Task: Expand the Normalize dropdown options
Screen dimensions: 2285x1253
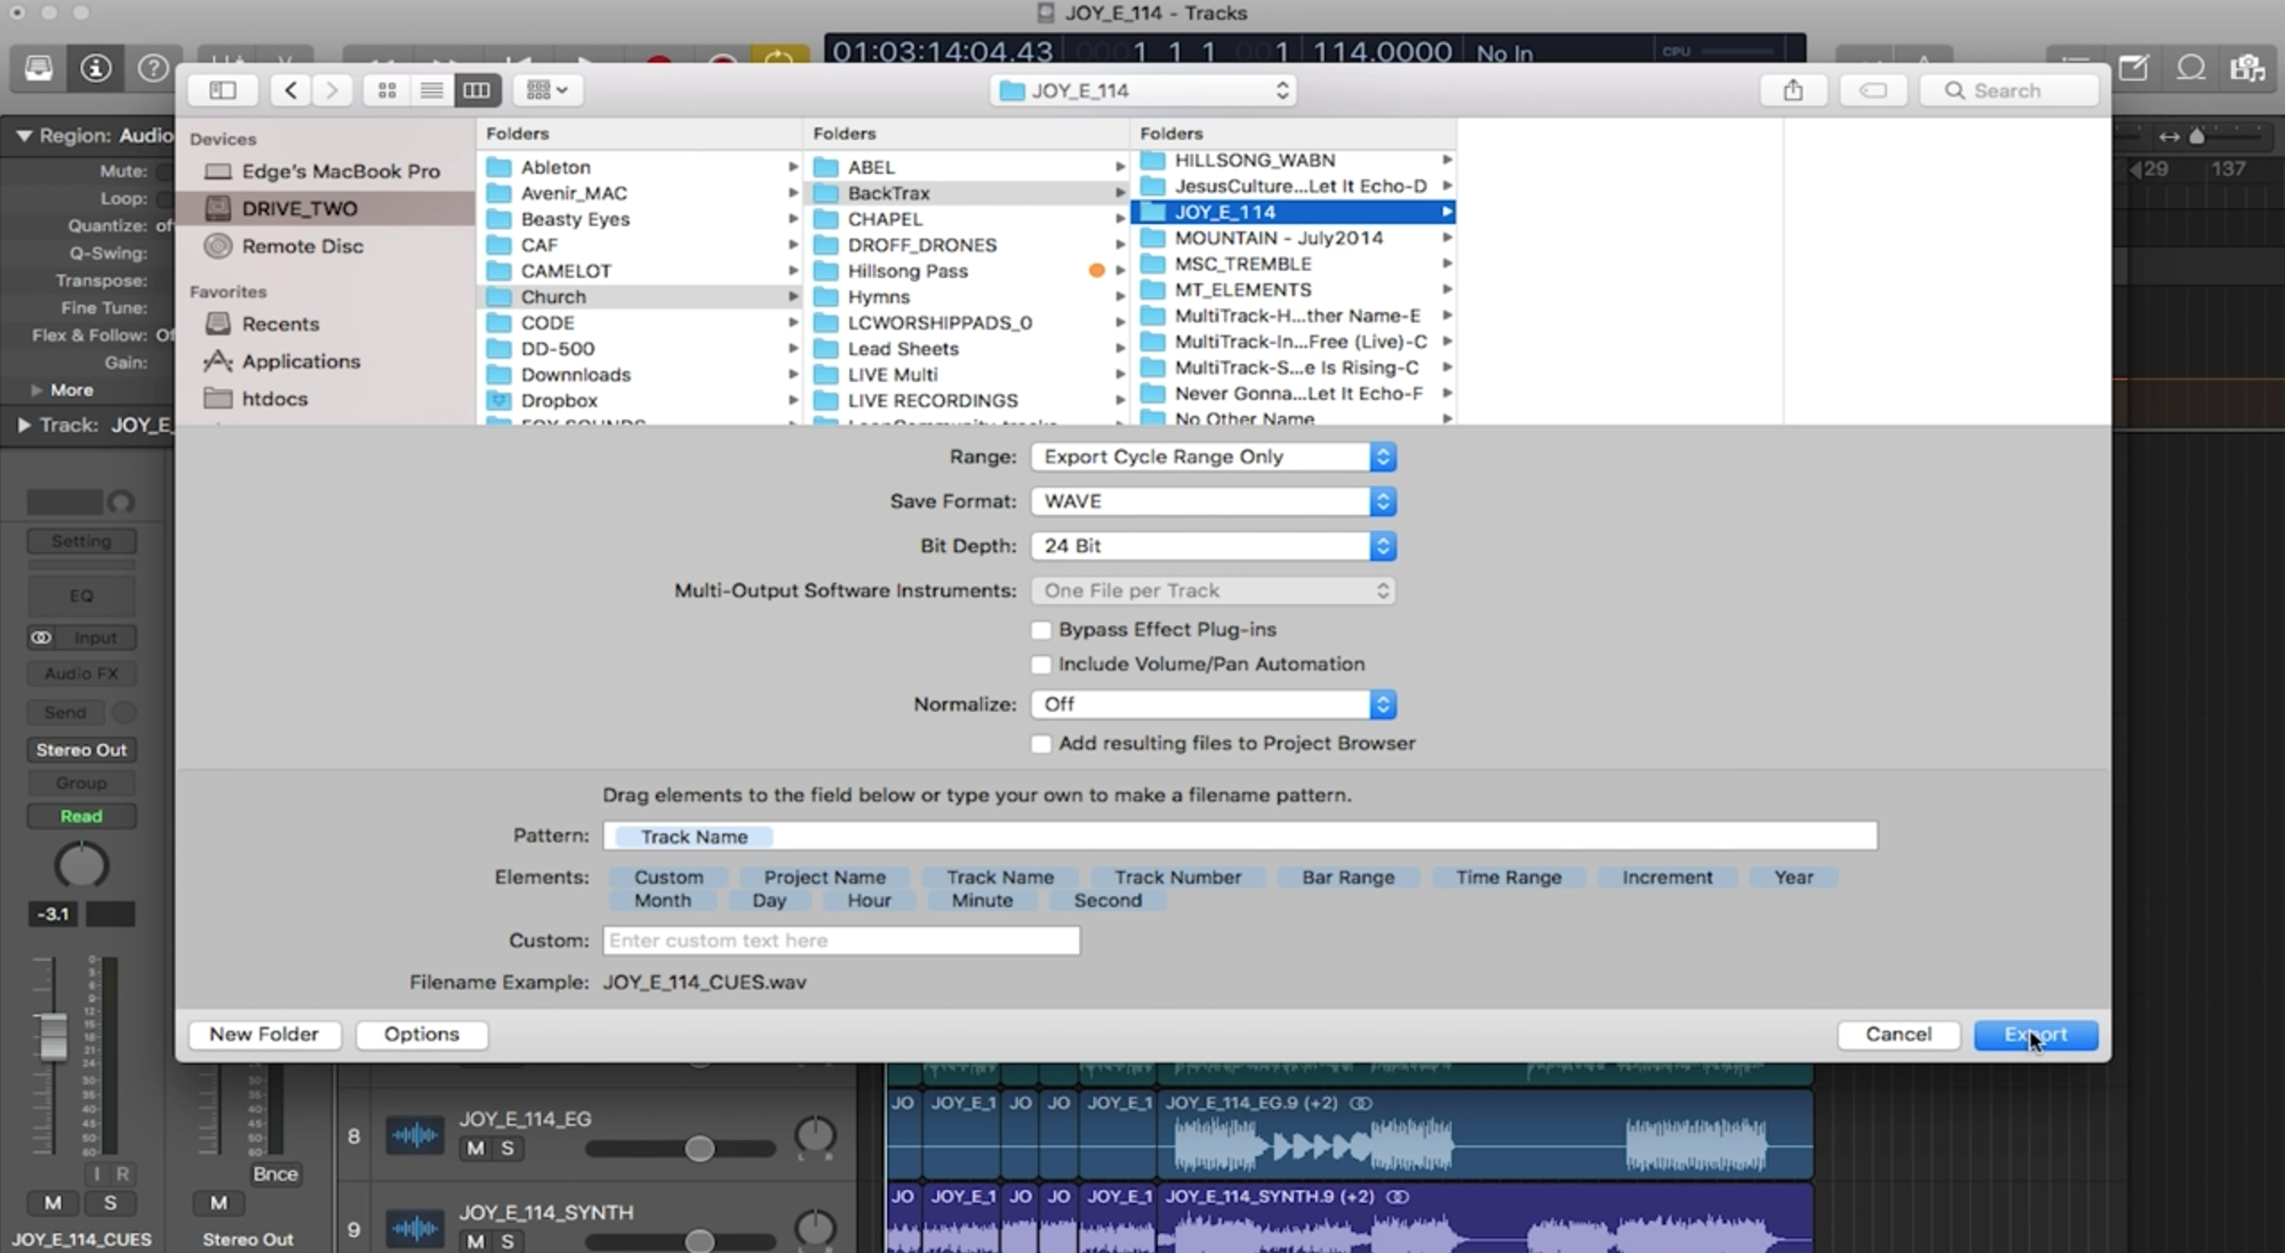Action: click(x=1382, y=704)
